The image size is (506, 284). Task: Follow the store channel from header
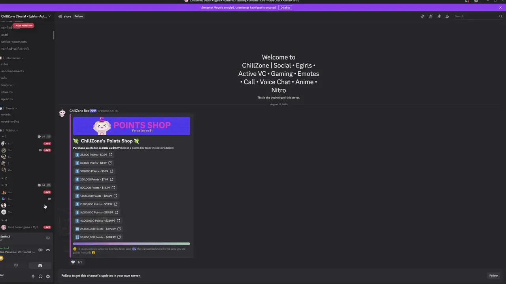point(79,16)
